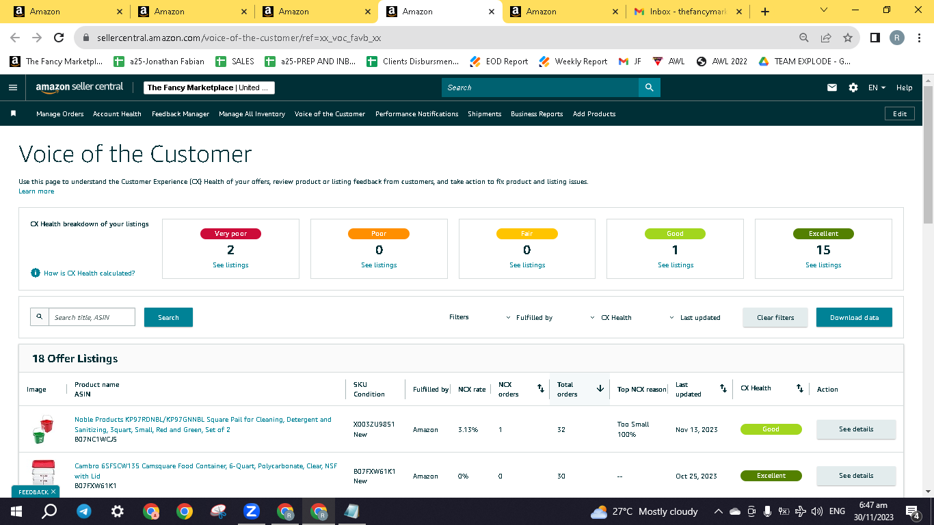Click the info icon beside CX Health calculated

click(x=36, y=273)
